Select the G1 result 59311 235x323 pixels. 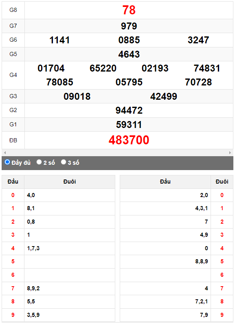point(129,124)
